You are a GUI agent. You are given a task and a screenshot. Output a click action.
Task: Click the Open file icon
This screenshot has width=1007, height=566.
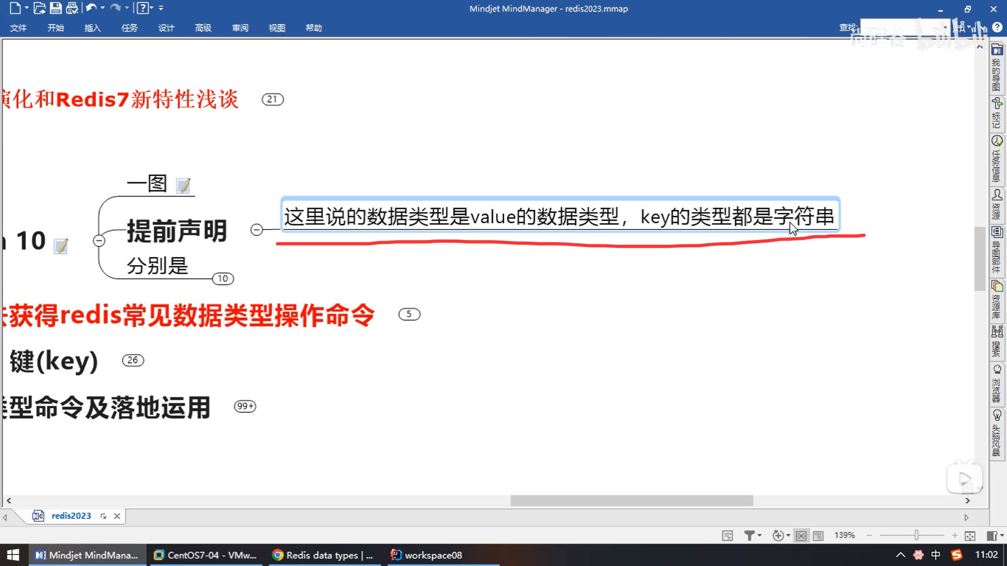point(39,8)
